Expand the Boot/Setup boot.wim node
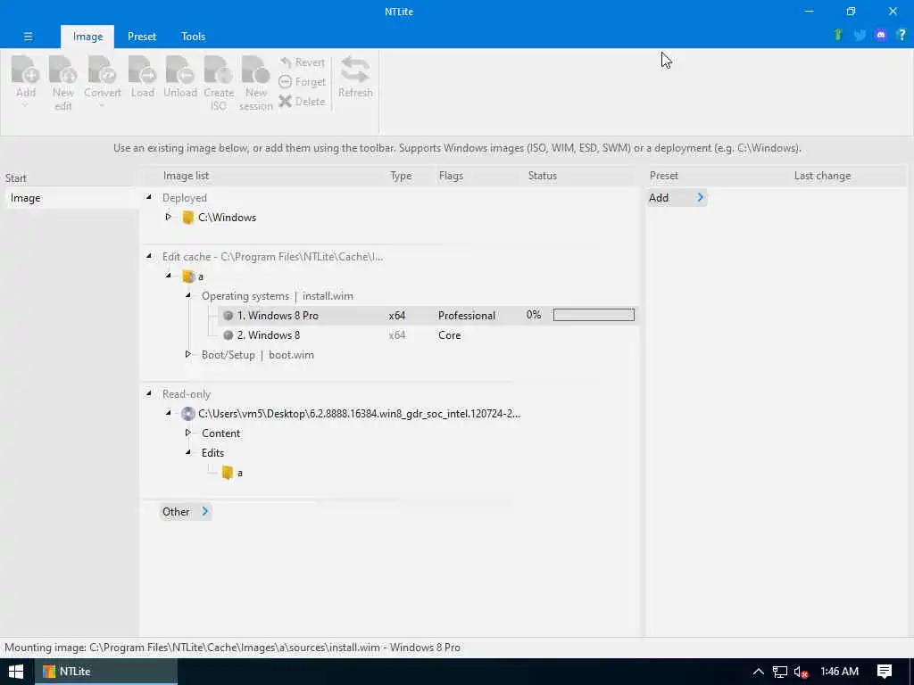This screenshot has height=685, width=914. pyautogui.click(x=187, y=354)
